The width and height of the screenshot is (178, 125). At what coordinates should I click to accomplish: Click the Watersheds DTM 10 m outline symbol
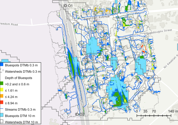point(2,121)
